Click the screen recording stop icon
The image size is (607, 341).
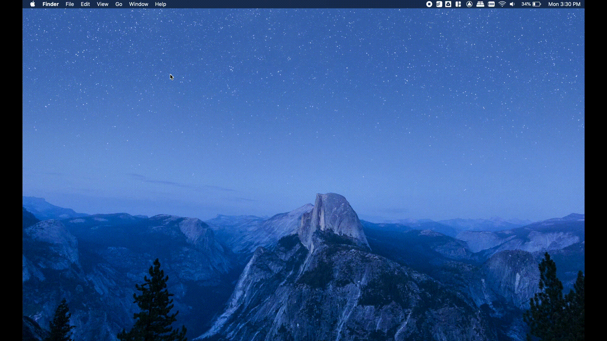429,4
